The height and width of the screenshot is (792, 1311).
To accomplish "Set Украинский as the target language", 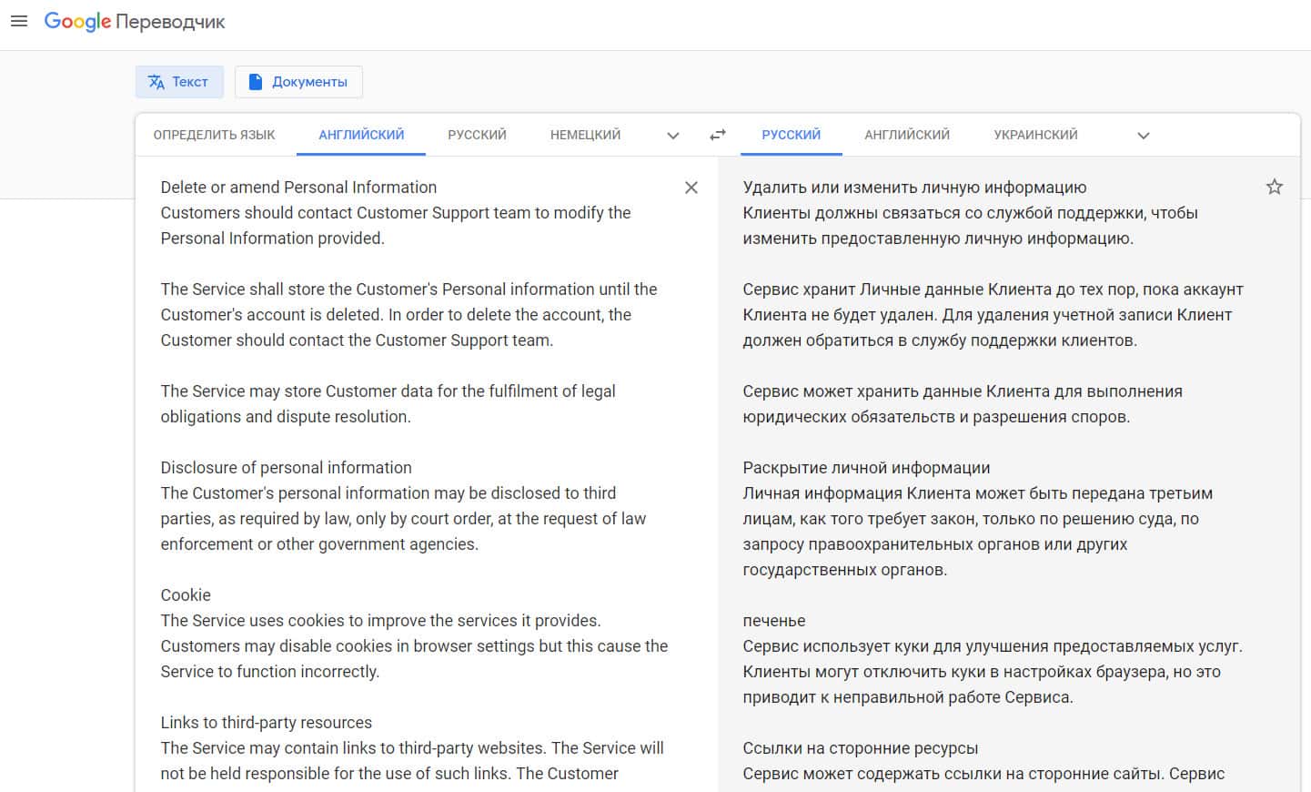I will (1035, 135).
